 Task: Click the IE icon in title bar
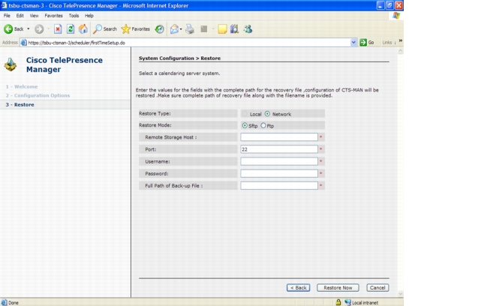click(4, 5)
